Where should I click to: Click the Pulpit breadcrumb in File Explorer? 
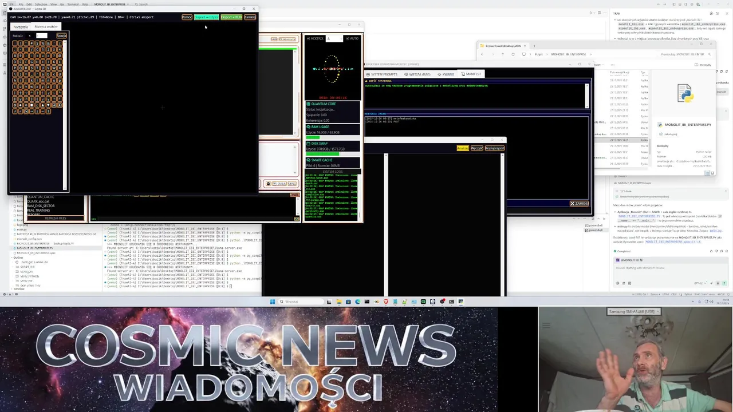point(539,54)
